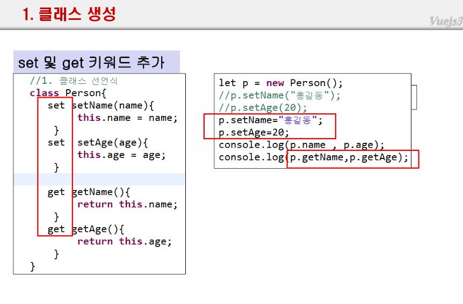The width and height of the screenshot is (463, 304).
Task: Click the "return this.name;" statement
Action: [x=127, y=204]
